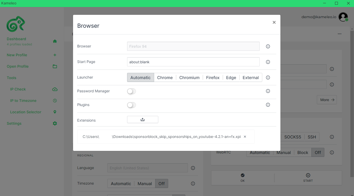Image resolution: width=354 pixels, height=196 pixels.
Task: Click the info icon beside the SSH option
Action: 332,137
